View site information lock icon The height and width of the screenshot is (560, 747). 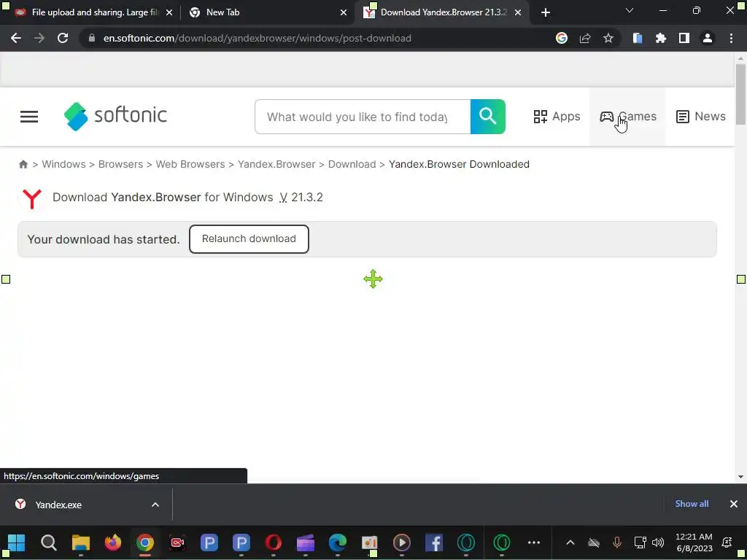92,38
